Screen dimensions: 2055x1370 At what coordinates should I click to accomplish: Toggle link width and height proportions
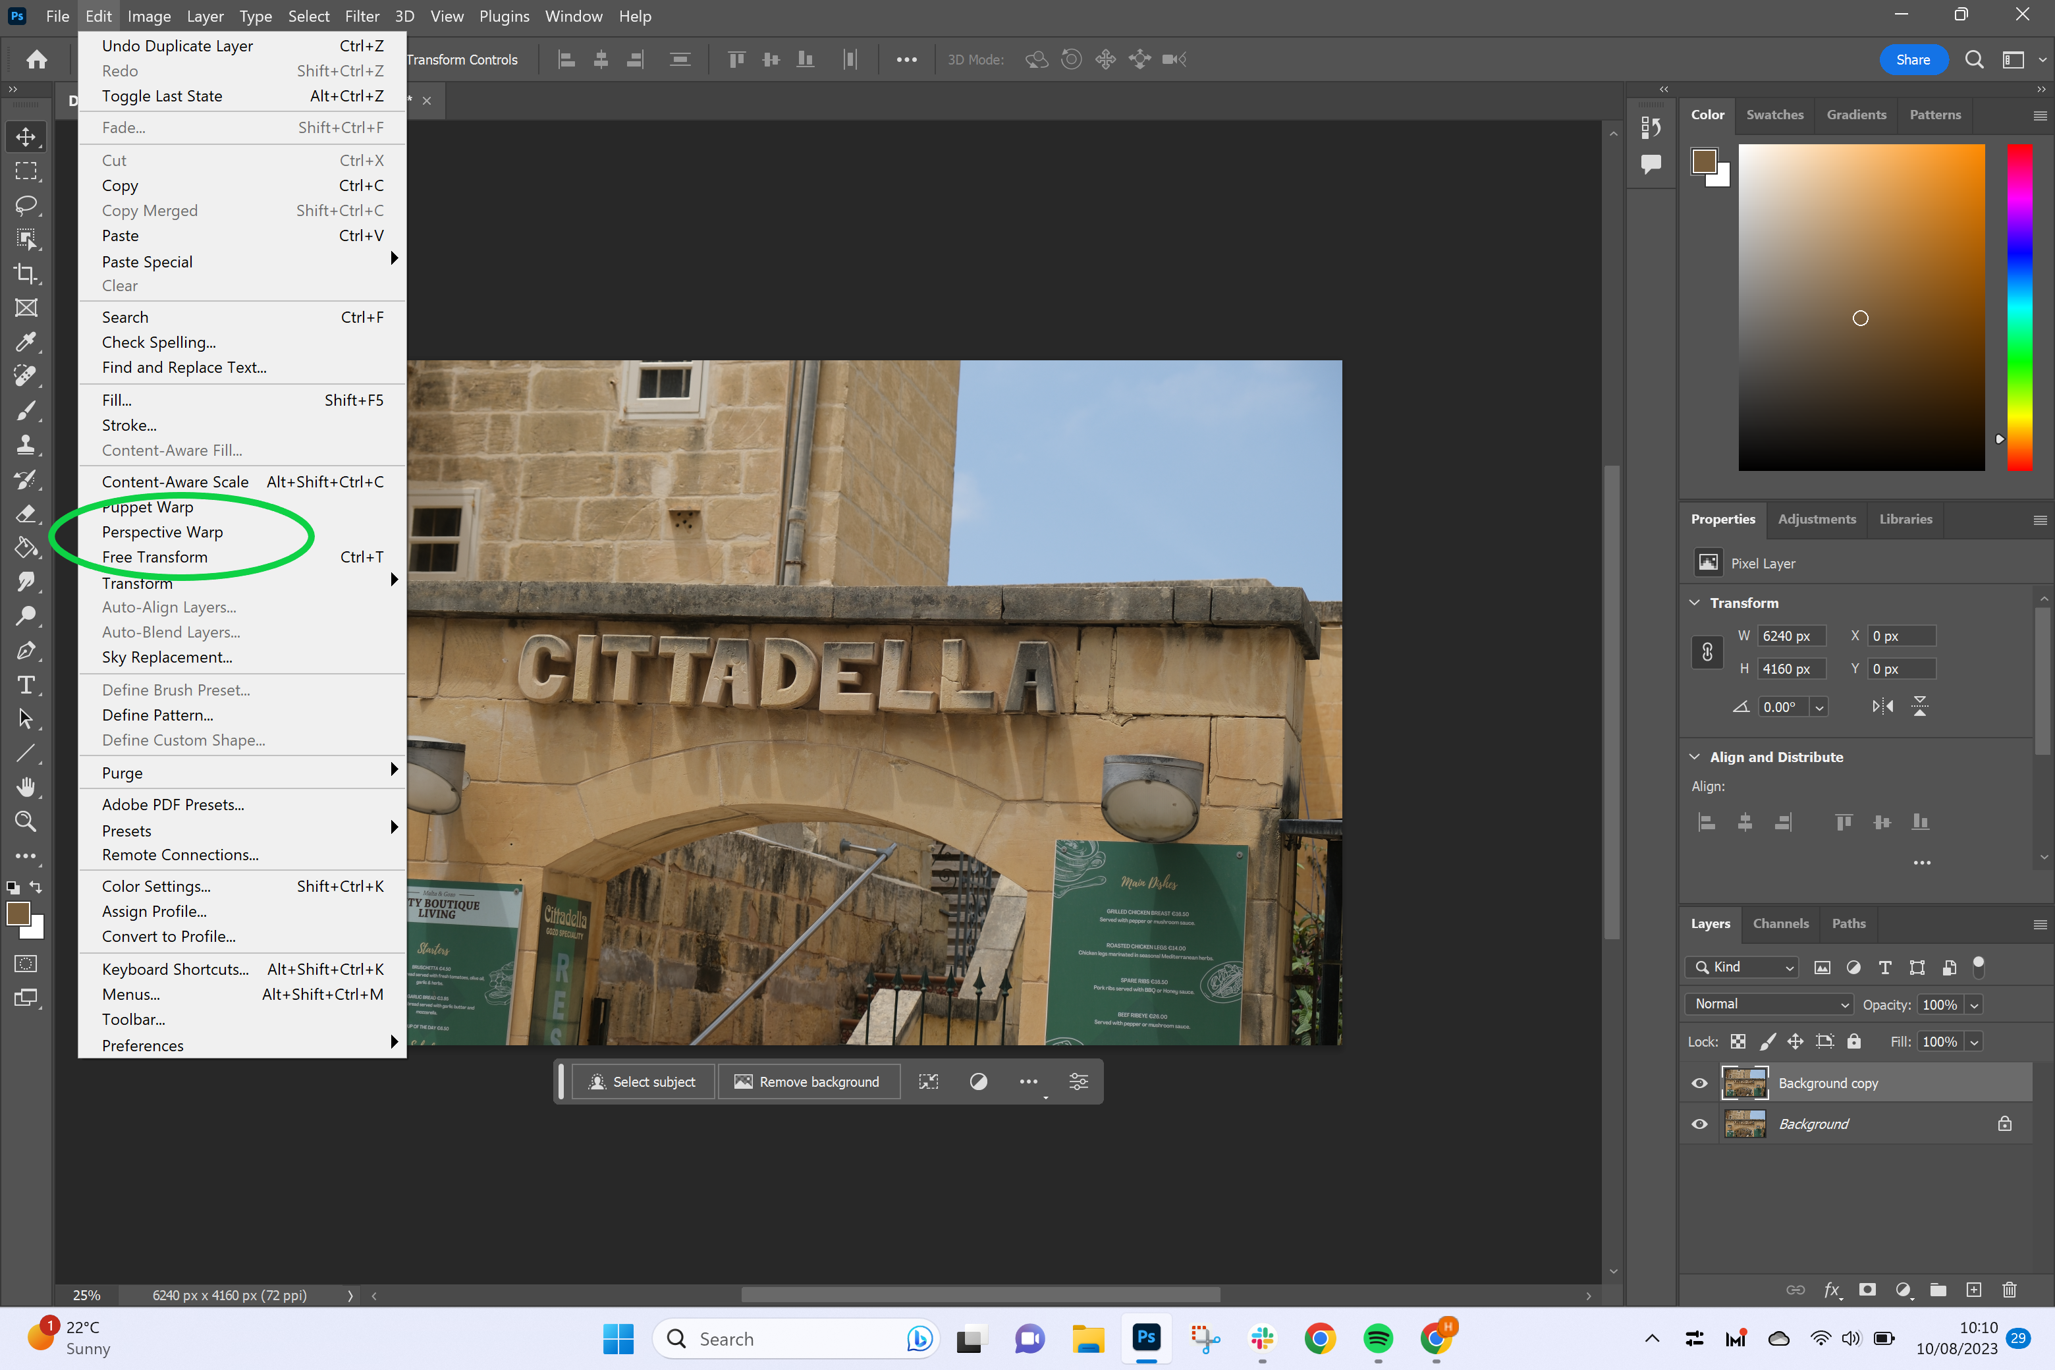(x=1707, y=653)
